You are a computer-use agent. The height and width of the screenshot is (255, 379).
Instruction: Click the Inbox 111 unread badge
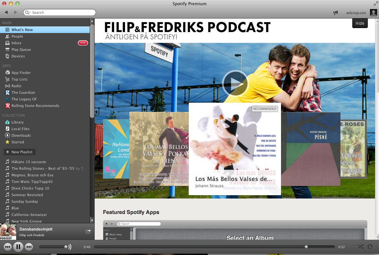point(83,43)
